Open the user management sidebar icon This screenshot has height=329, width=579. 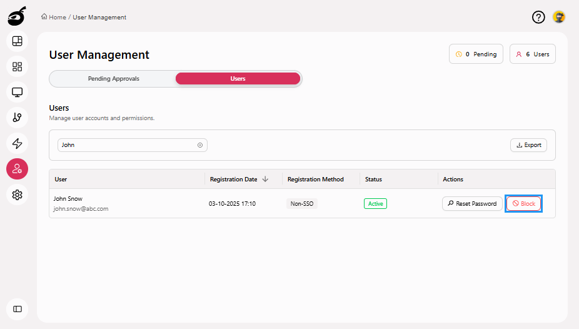point(17,169)
